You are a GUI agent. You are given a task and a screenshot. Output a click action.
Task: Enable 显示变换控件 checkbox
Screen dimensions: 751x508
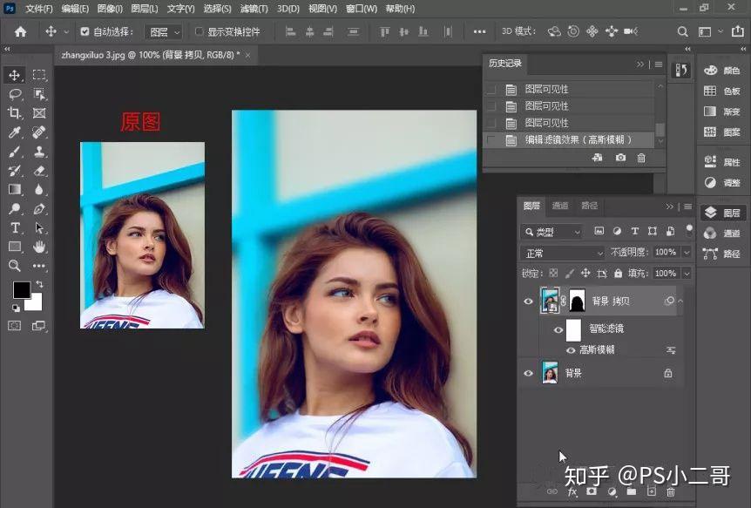(200, 31)
